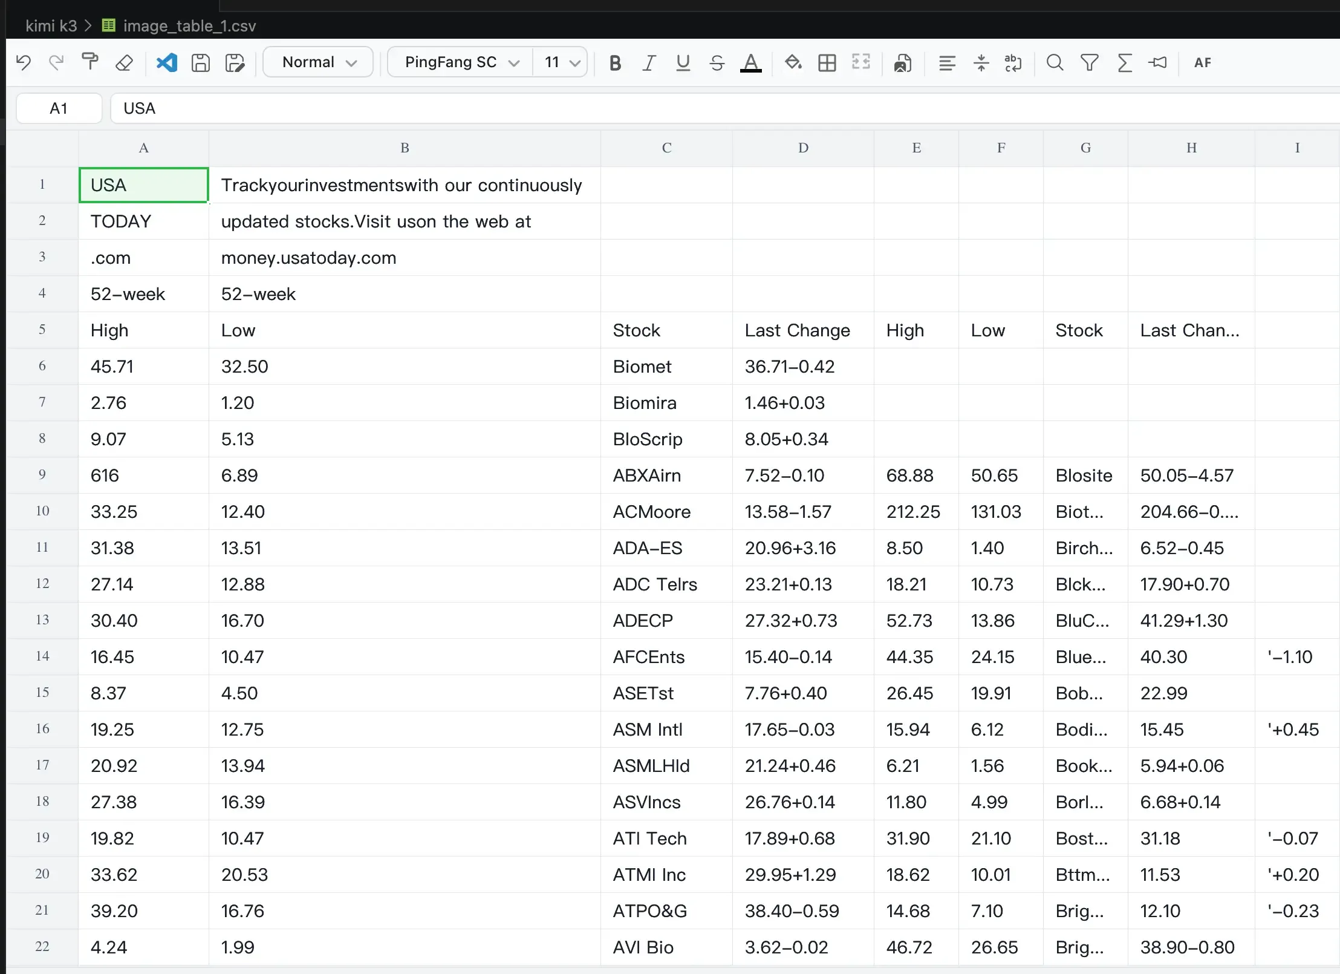
Task: Click the cell with 616
Action: [x=144, y=475]
